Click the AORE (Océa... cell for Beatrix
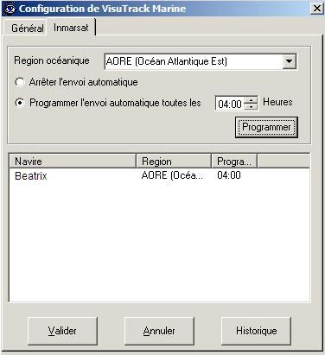The height and width of the screenshot is (355, 325). (172, 175)
